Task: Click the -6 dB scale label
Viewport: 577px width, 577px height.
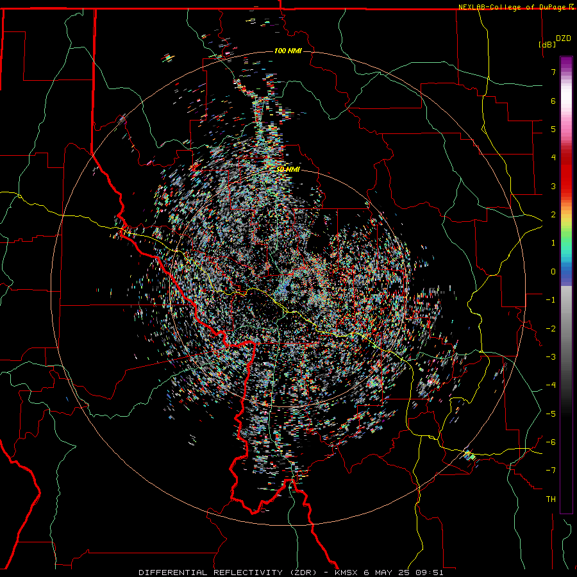Action: [x=551, y=442]
